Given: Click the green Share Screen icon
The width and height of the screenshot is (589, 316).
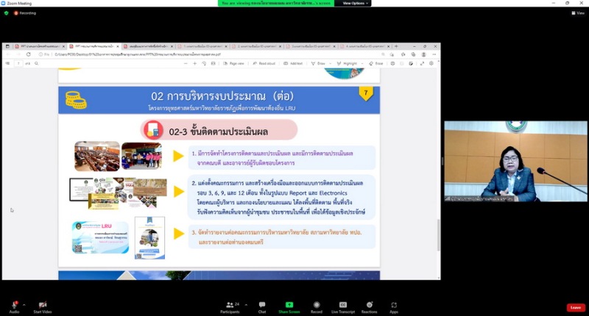Looking at the screenshot, I should tap(289, 305).
